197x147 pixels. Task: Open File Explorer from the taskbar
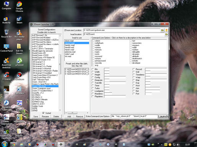click(x=22, y=144)
